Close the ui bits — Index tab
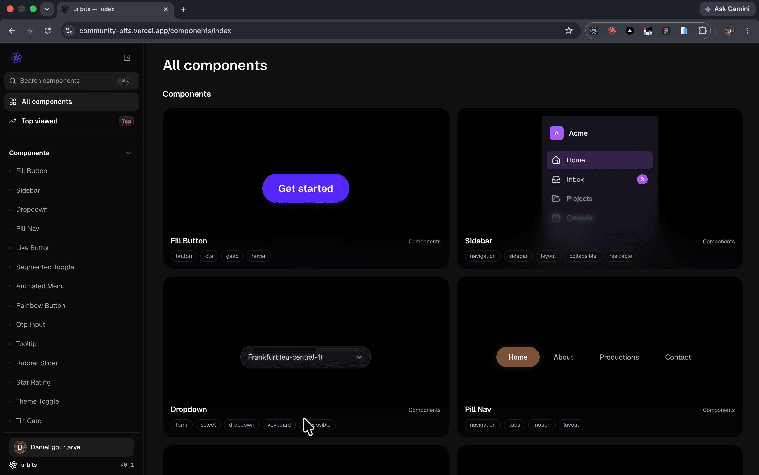 (165, 9)
